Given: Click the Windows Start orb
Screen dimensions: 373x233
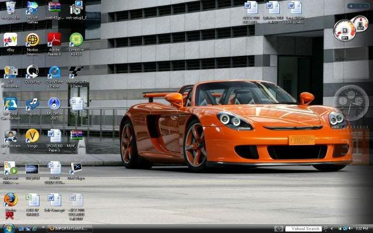Looking at the screenshot, I should pyautogui.click(x=8, y=228).
